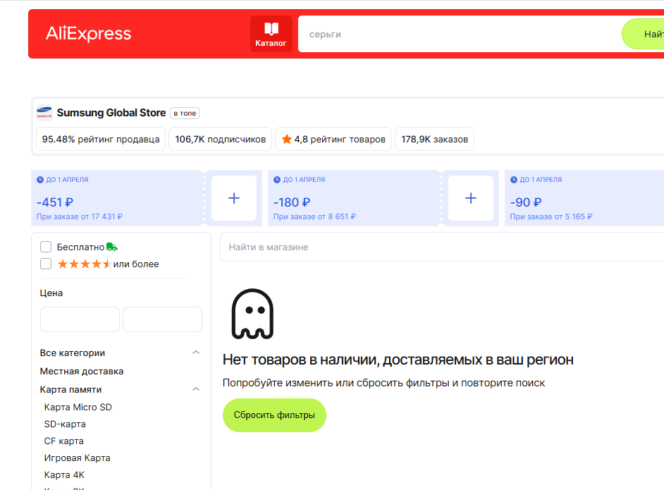Click the five-star rating icons

pos(85,264)
